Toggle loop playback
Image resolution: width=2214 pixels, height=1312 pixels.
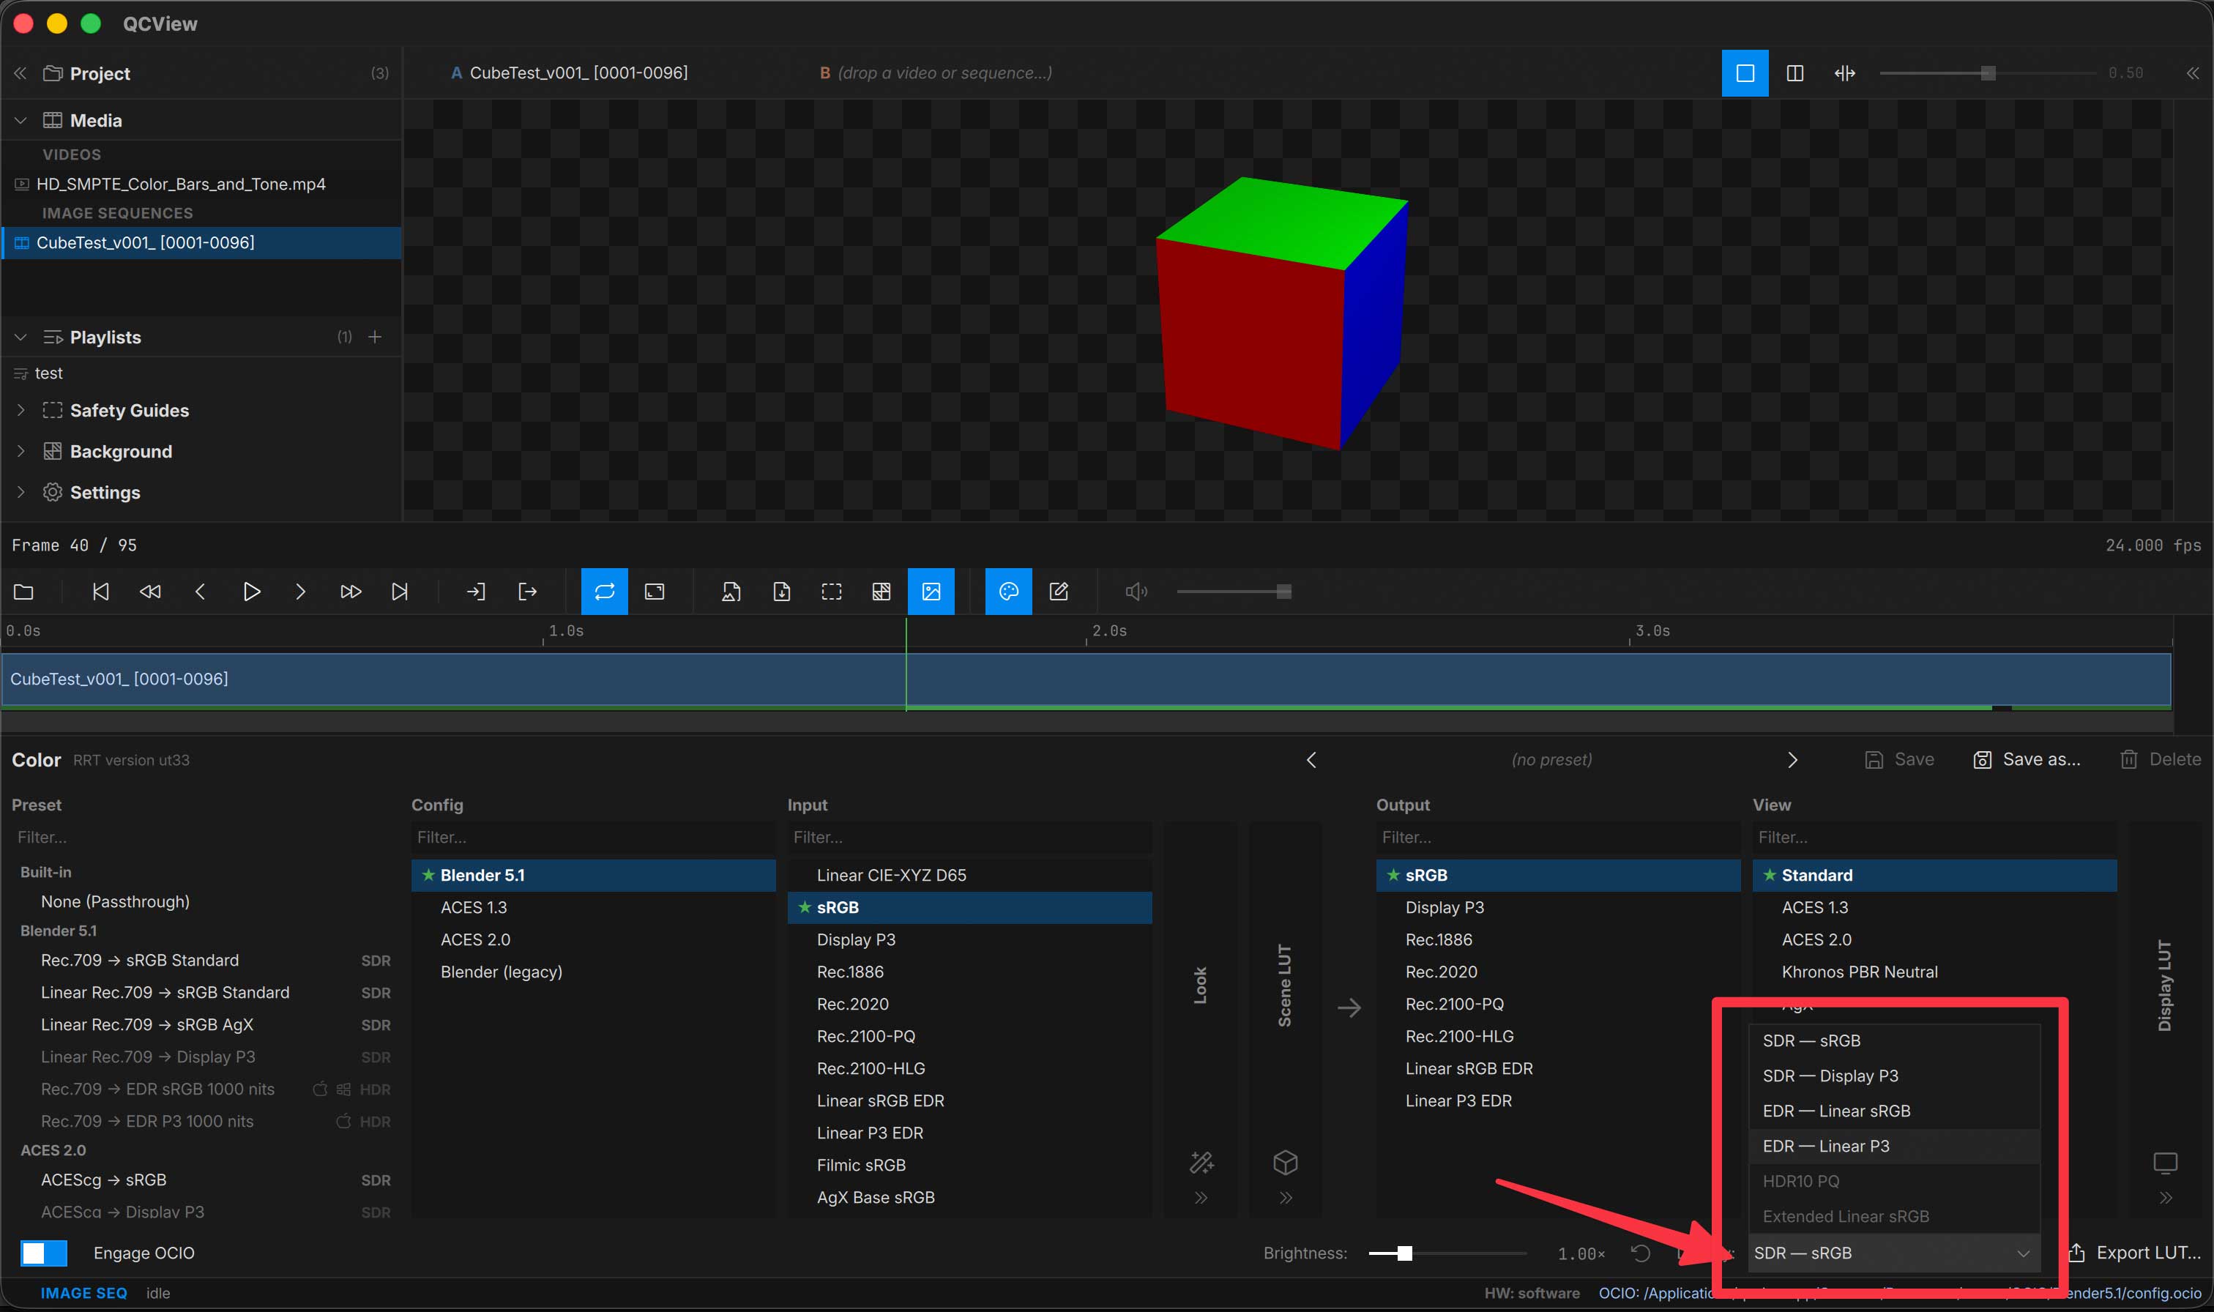(605, 592)
